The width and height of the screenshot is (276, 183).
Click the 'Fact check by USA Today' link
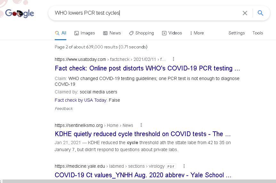81,100
